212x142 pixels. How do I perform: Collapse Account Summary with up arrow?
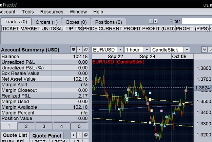tap(80, 49)
